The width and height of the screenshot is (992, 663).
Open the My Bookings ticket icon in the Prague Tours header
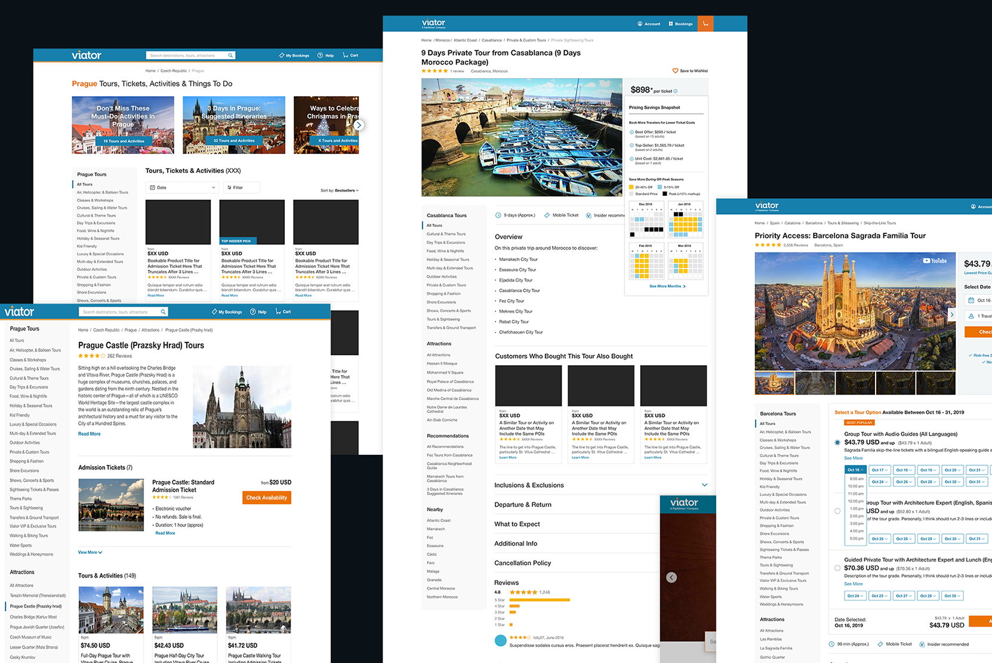tap(282, 55)
